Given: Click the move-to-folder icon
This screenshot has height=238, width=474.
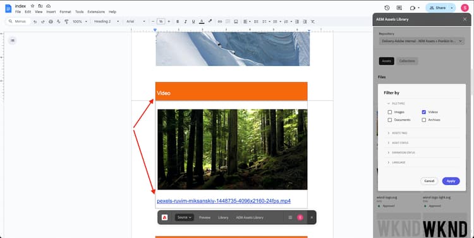Looking at the screenshot, I should (40, 6).
